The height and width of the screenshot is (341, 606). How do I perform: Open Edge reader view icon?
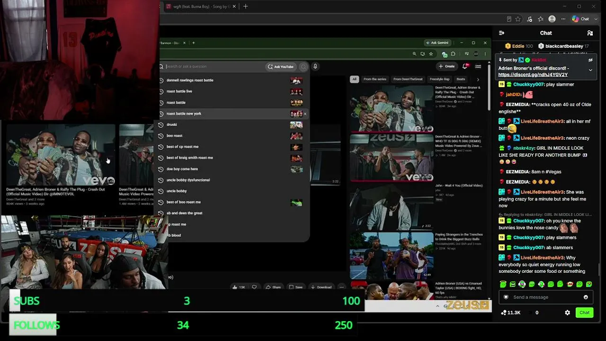click(509, 19)
